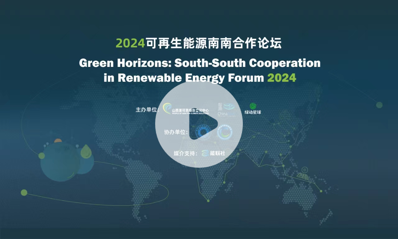The height and width of the screenshot is (239, 398).
Task: Select the first blue co-organizer circular logo
Action: pyautogui.click(x=204, y=131)
